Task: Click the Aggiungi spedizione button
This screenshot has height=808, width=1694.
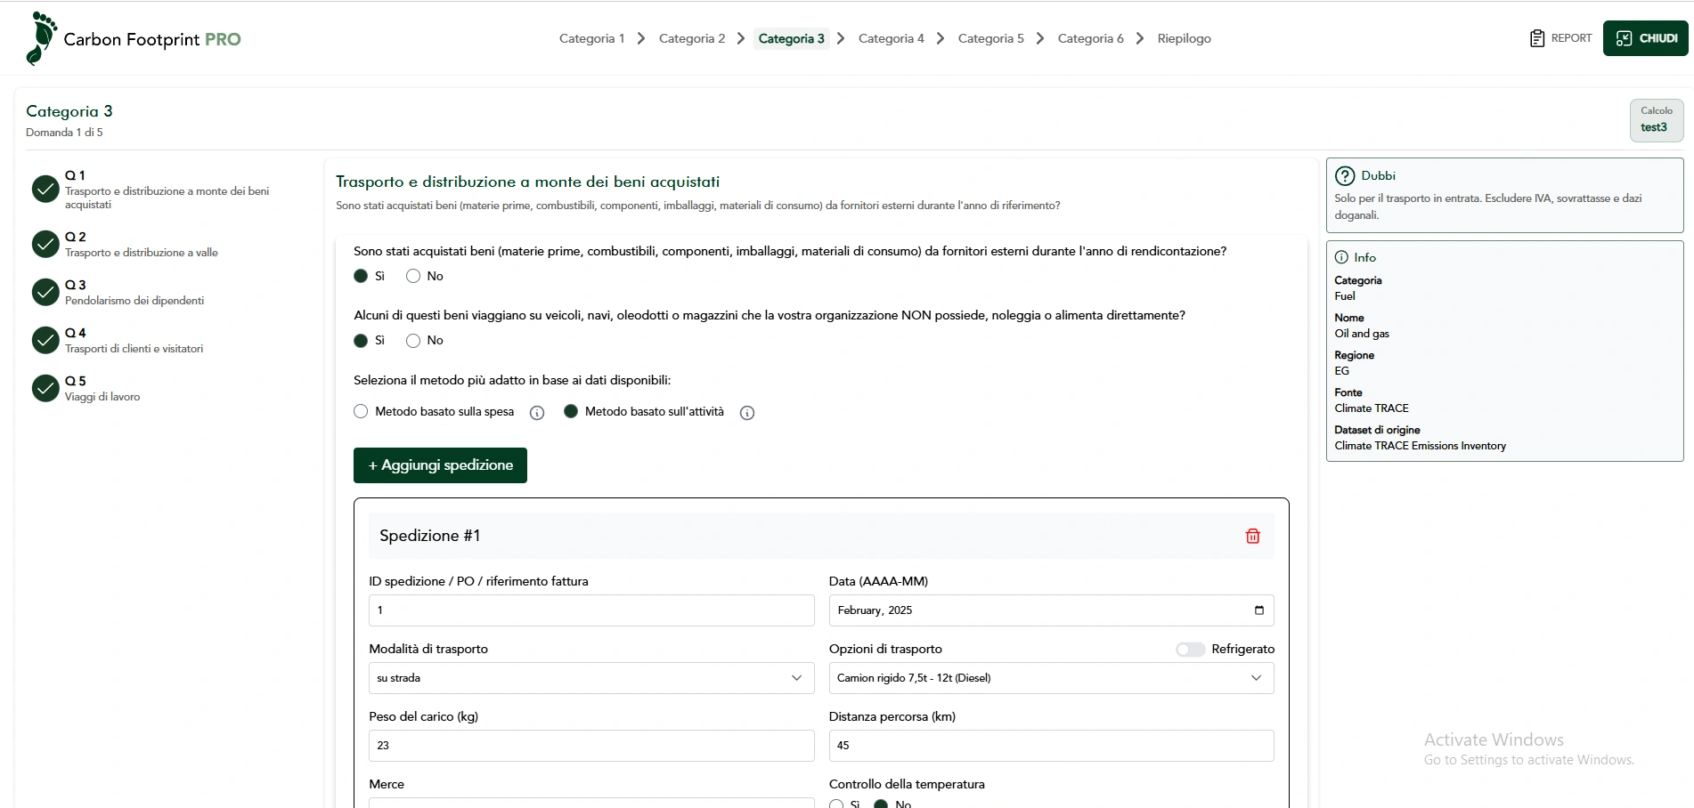Action: [440, 465]
